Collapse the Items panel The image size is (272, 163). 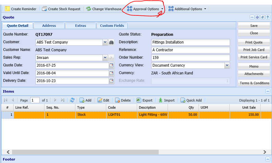click(268, 91)
